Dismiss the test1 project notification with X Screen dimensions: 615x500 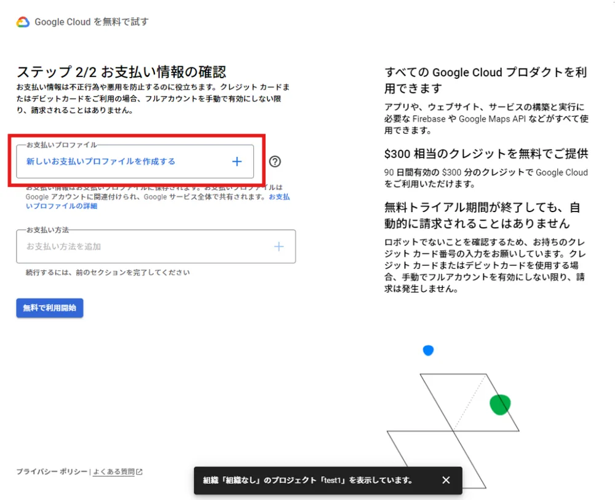coord(446,480)
